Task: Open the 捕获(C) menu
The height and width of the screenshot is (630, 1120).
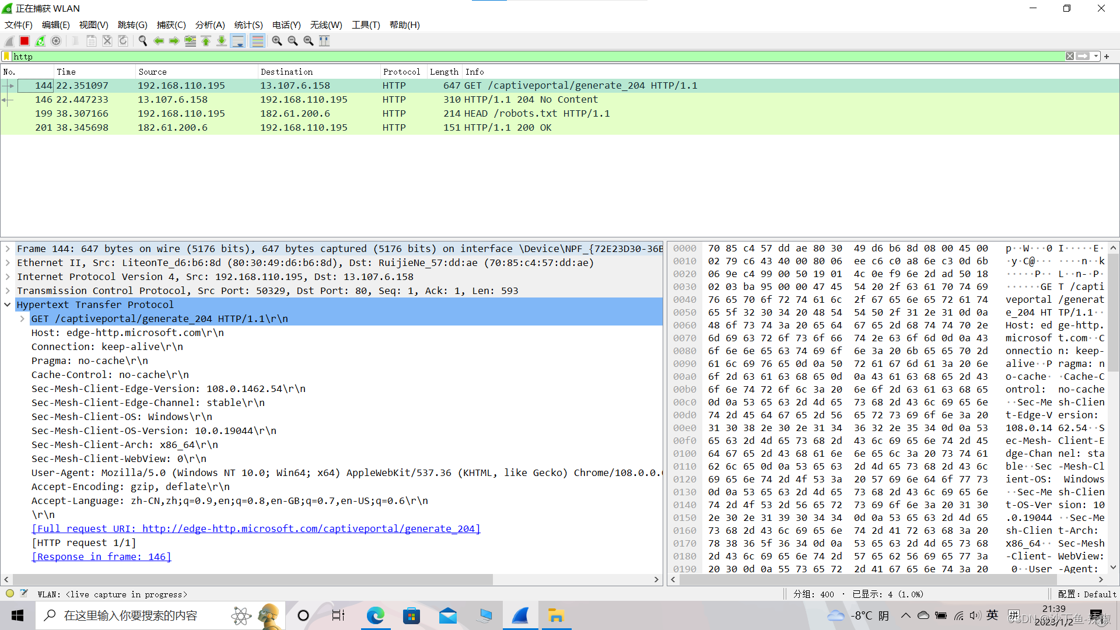Action: coord(171,25)
